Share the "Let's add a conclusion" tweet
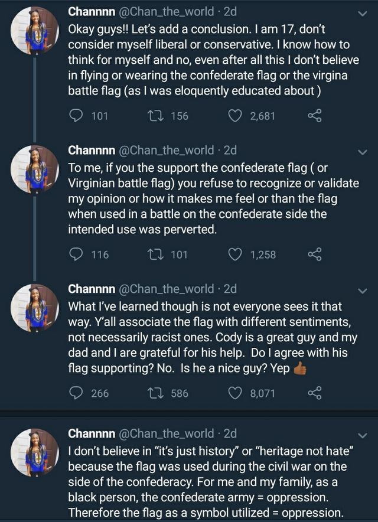The width and height of the screenshot is (378, 522). pyautogui.click(x=314, y=116)
